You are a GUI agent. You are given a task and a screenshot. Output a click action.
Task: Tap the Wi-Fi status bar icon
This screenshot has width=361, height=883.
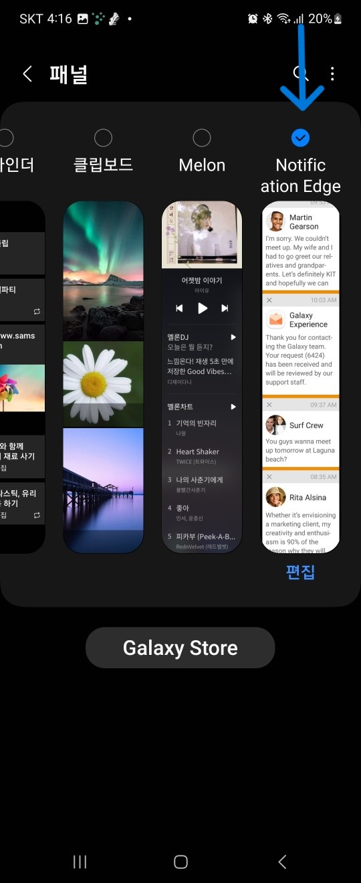[x=283, y=19]
